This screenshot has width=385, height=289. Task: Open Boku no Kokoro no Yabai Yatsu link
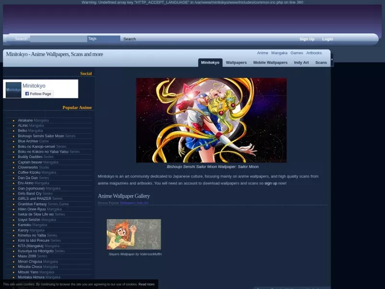(43, 152)
